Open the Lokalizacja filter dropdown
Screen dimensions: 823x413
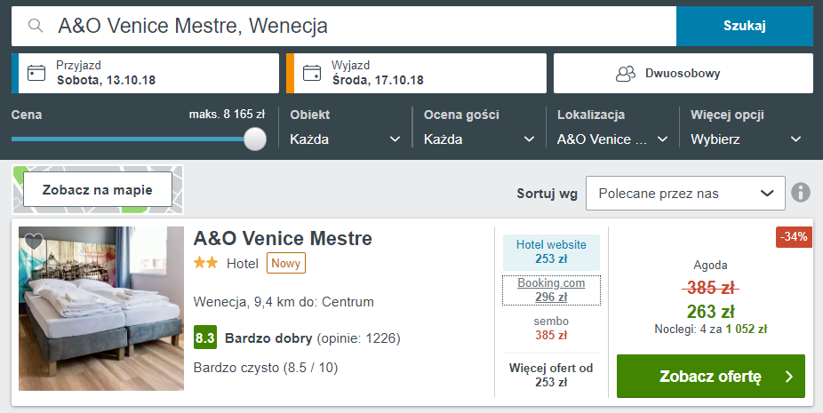pyautogui.click(x=612, y=139)
